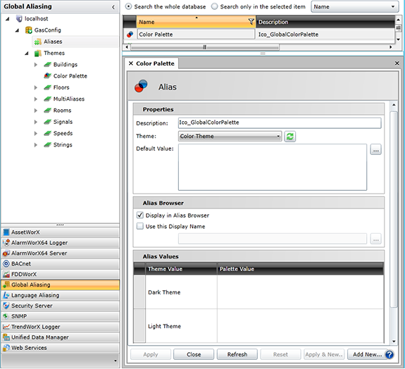Select the Aliases node icon
Viewport: 405px width, 369px height.
click(x=38, y=42)
